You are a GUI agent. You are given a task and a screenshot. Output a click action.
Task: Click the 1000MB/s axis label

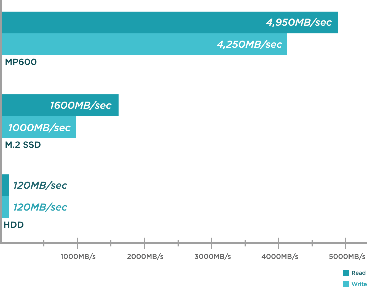(78, 257)
